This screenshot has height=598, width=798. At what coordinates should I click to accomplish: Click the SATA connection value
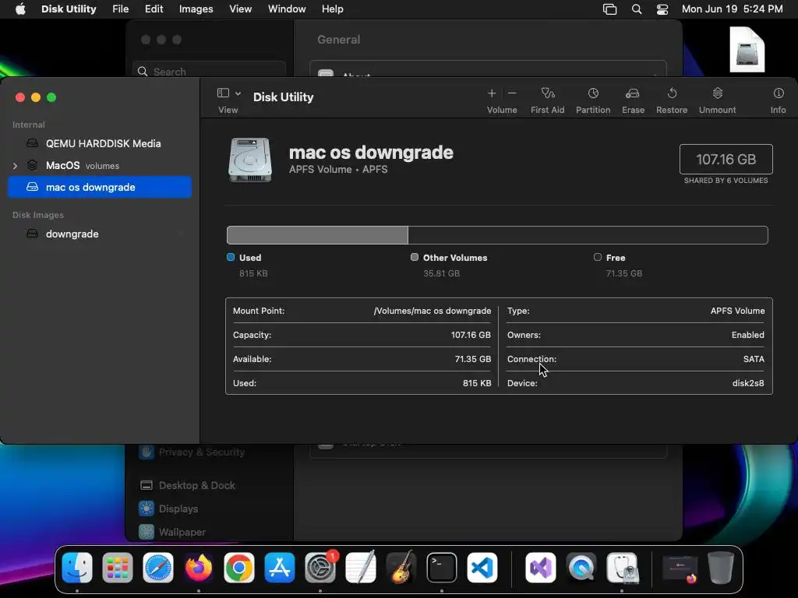click(x=754, y=359)
